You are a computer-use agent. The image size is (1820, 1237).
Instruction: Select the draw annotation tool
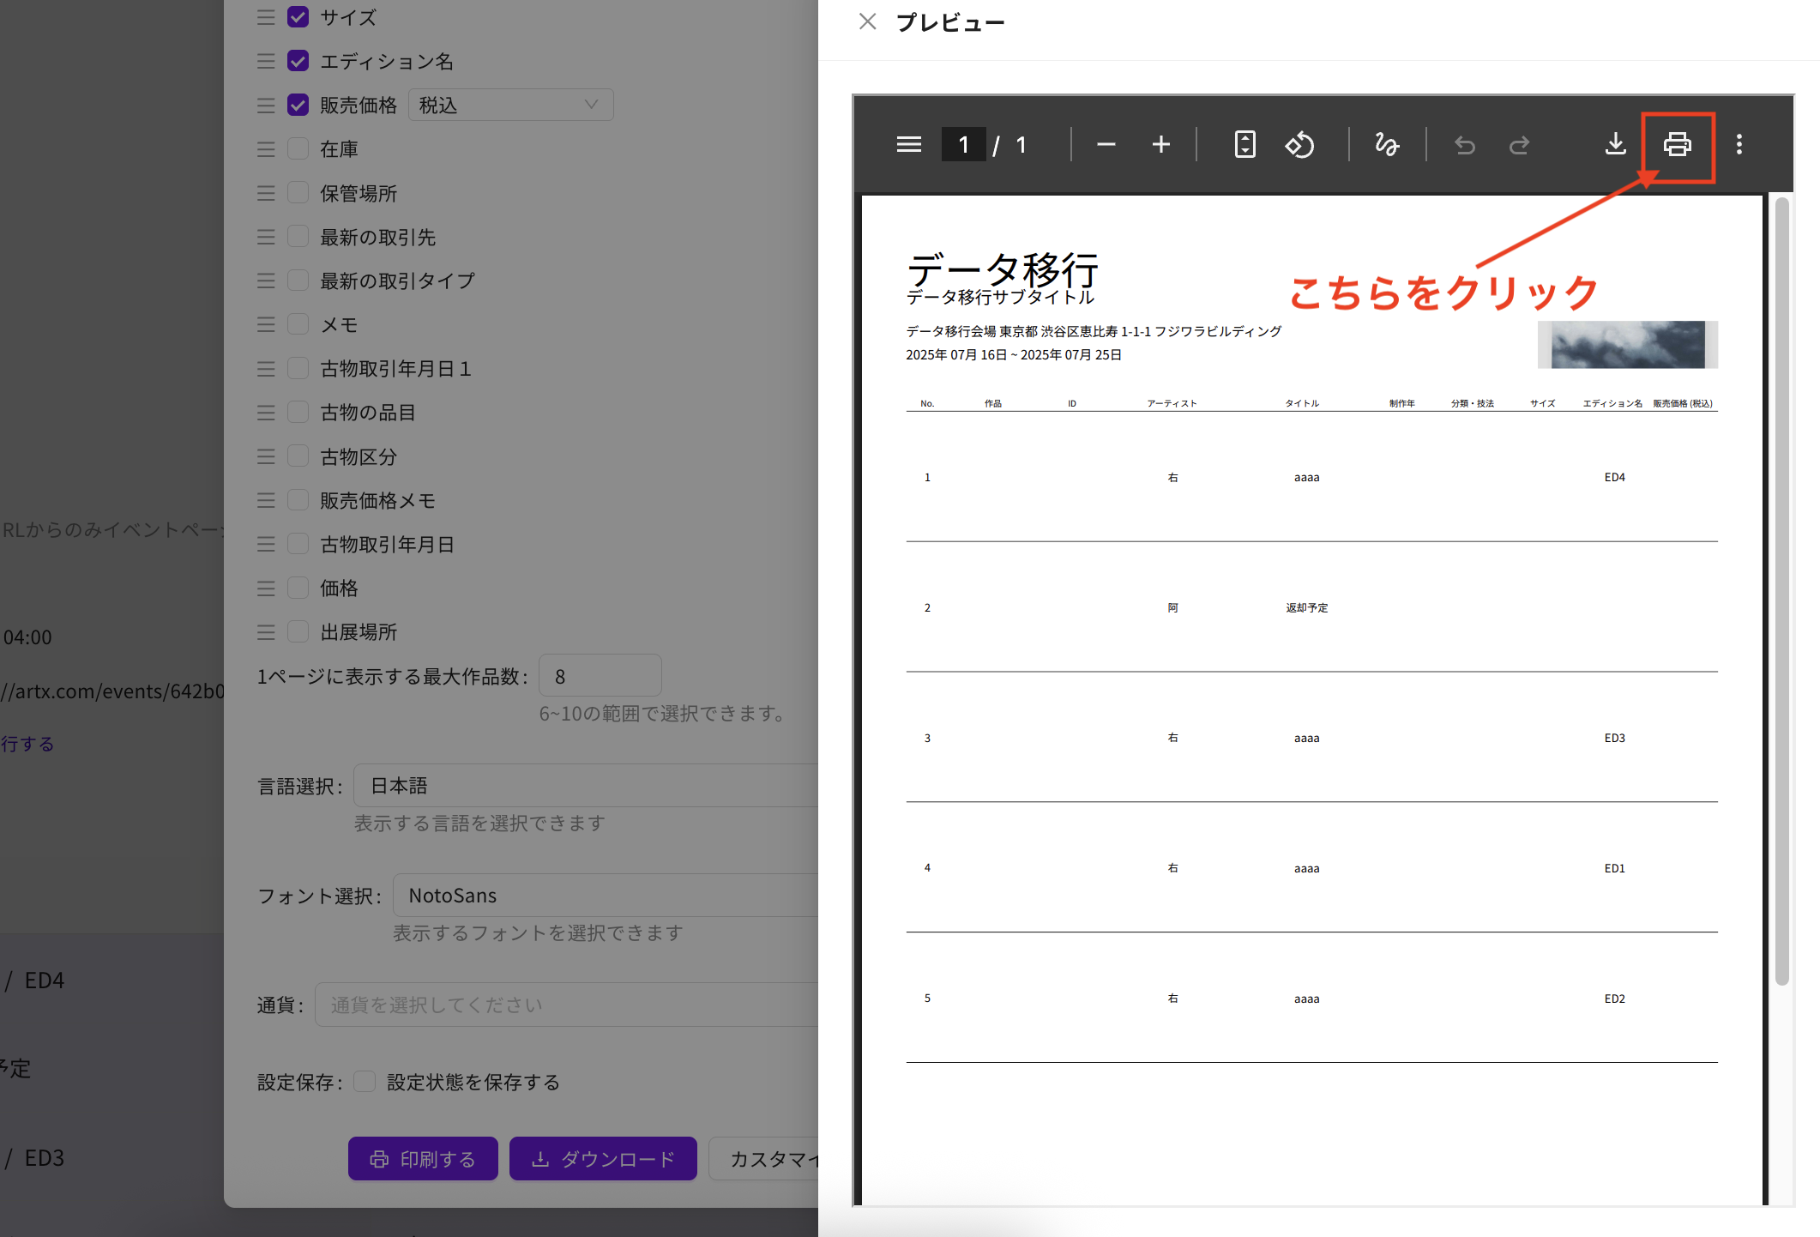click(x=1387, y=145)
